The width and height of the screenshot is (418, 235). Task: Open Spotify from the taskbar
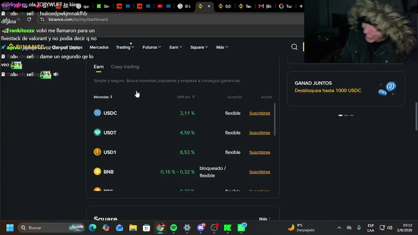[173, 227]
